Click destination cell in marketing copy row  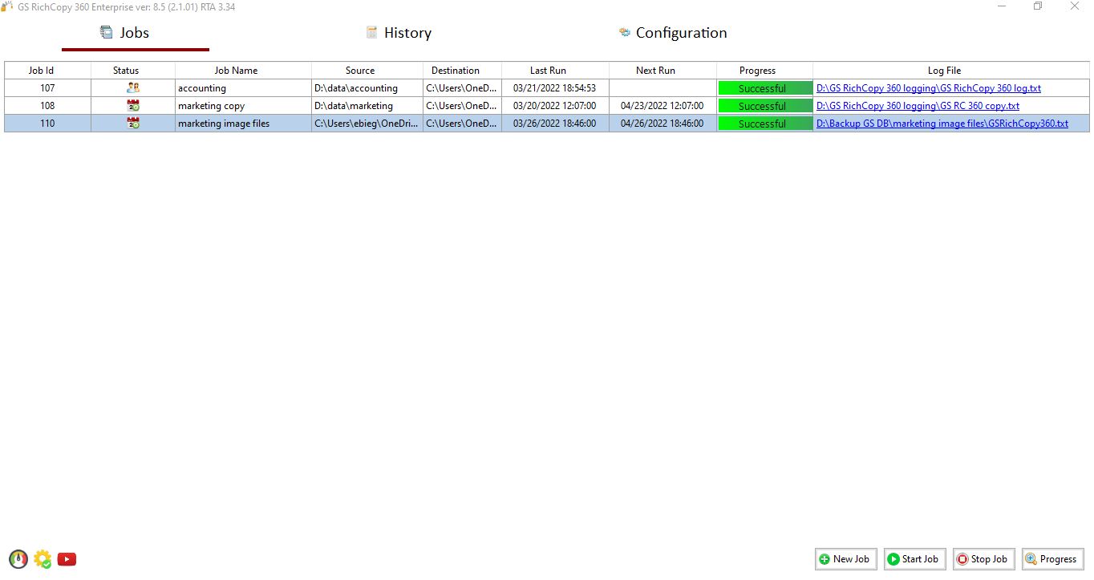click(x=462, y=106)
